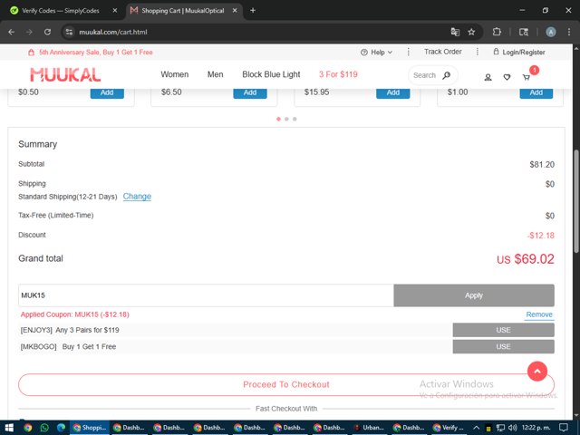Click the MUUKAL logo
Viewport: 580px width, 435px height.
65,74
